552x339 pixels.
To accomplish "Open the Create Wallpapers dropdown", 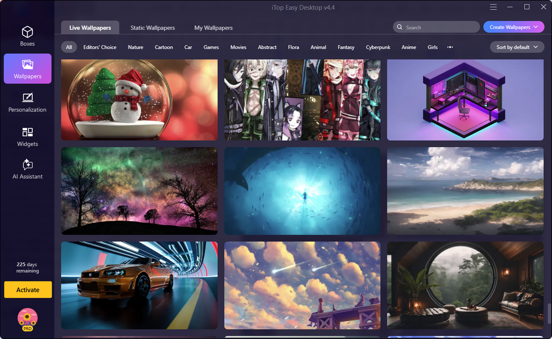I will [x=514, y=27].
